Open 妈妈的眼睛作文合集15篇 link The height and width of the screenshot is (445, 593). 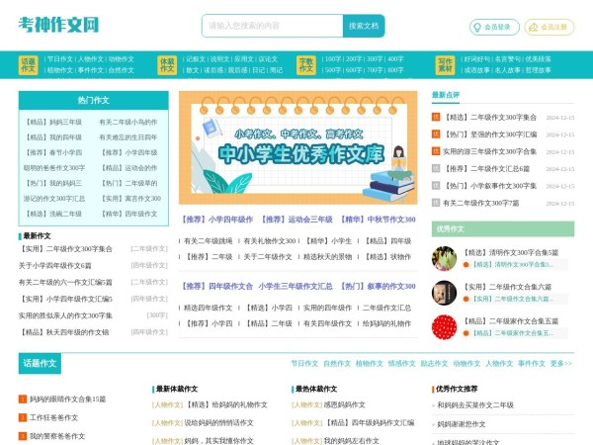click(x=67, y=400)
